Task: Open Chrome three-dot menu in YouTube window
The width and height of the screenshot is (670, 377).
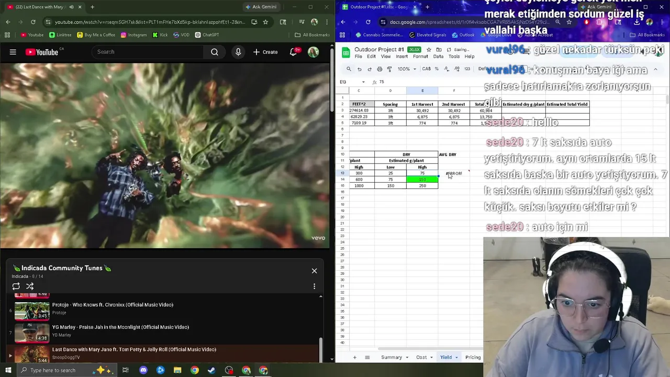Action: click(327, 22)
